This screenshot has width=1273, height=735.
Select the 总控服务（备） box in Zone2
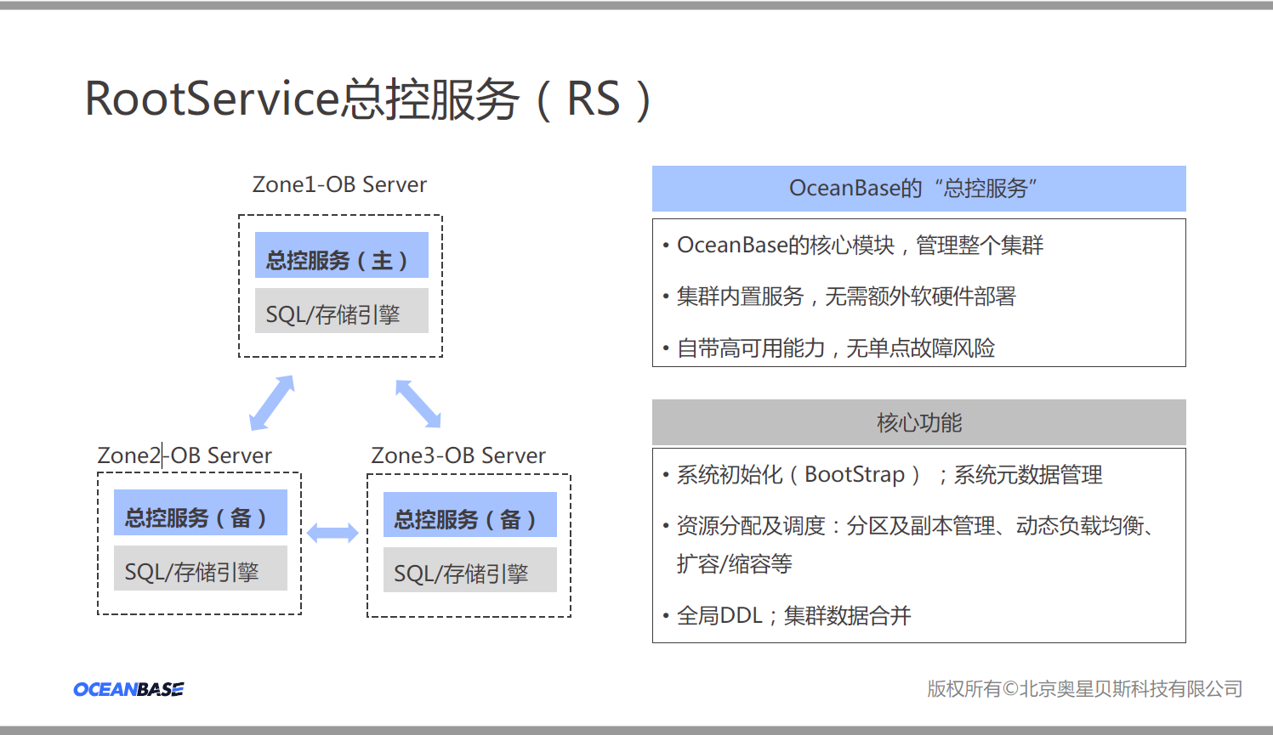coord(200,513)
